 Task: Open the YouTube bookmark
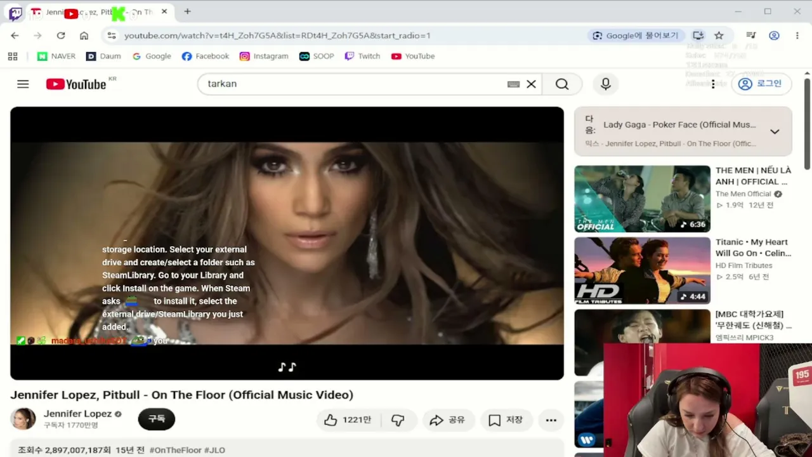(413, 56)
